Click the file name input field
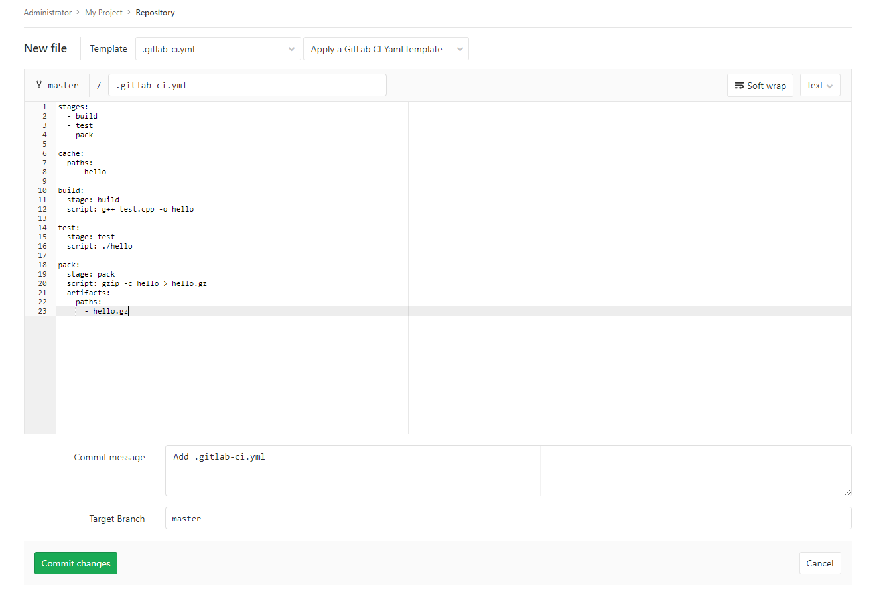This screenshot has width=885, height=599. (x=247, y=85)
